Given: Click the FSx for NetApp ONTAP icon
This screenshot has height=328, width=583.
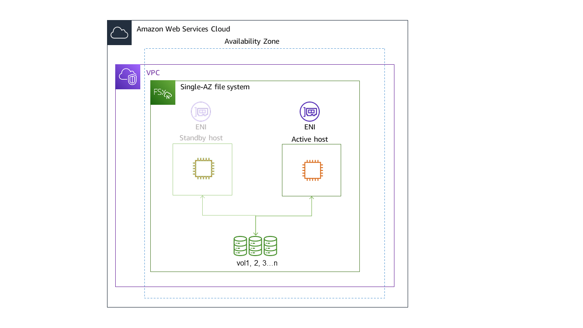Looking at the screenshot, I should coord(163,92).
